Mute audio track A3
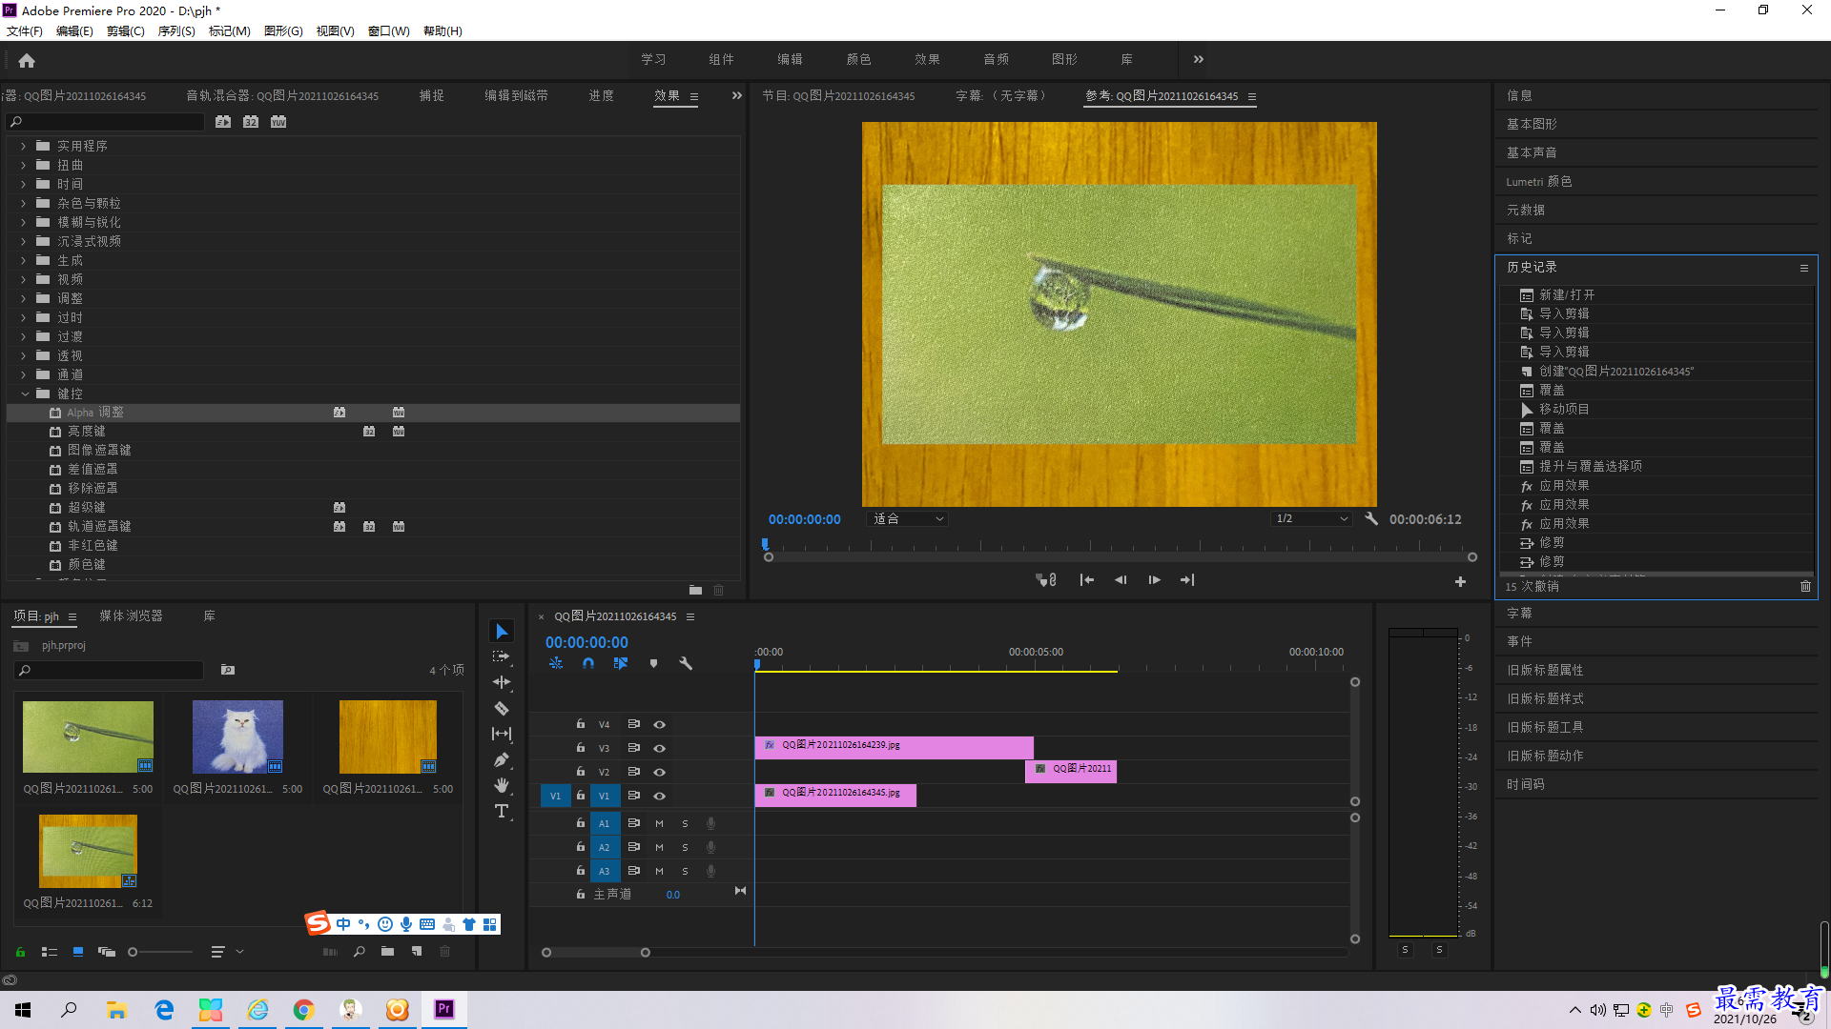1831x1029 pixels. [659, 871]
